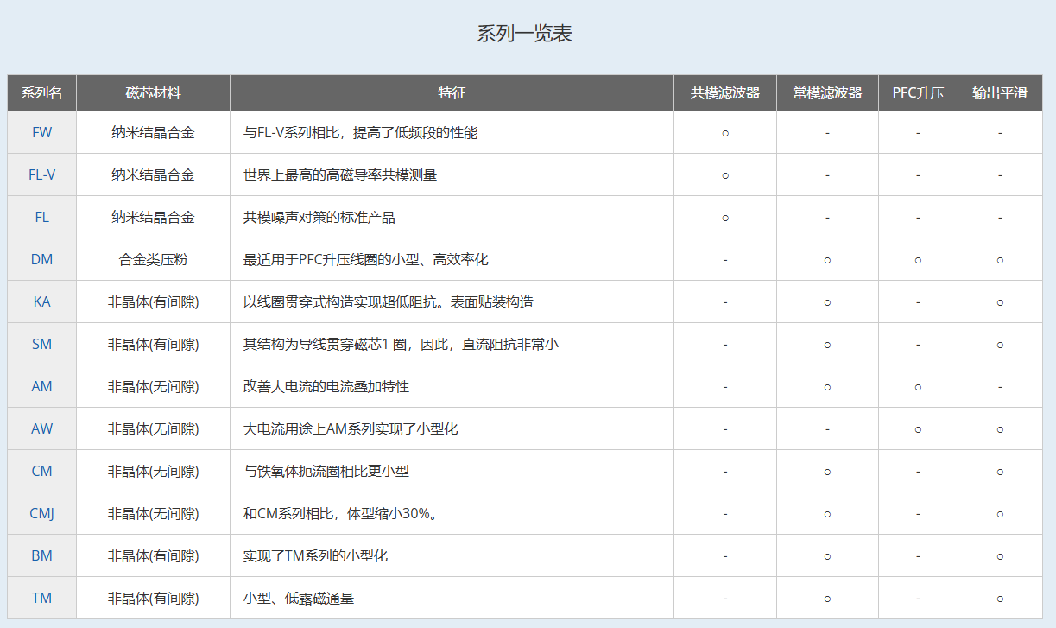Viewport: 1056px width, 628px height.
Task: Open the DM series page link
Action: tap(41, 259)
